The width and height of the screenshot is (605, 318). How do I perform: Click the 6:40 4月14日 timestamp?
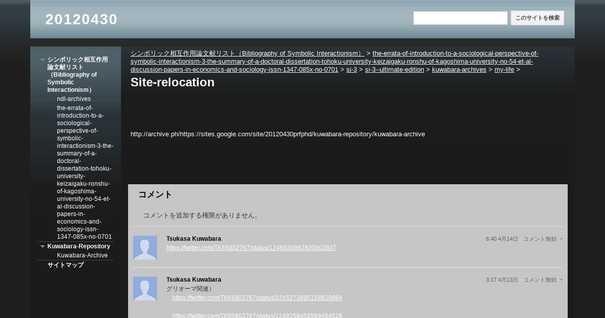[x=502, y=239]
